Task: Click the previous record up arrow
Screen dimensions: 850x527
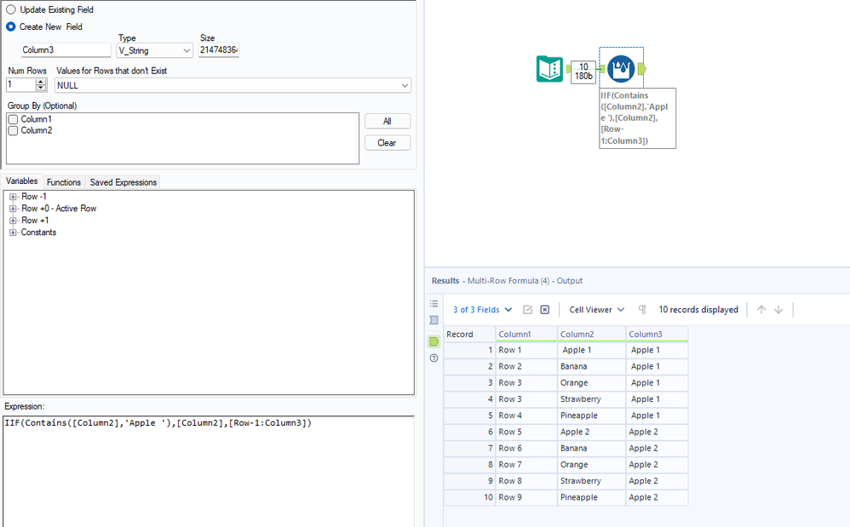Action: [x=761, y=310]
